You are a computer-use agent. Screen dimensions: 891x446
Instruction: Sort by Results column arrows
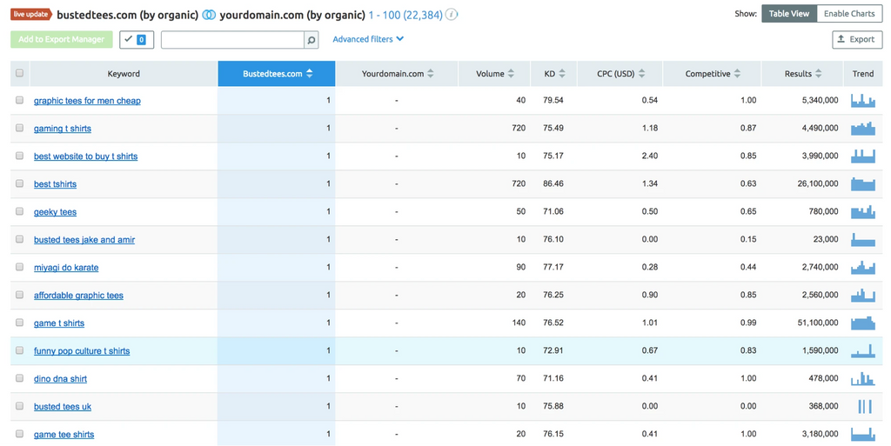[x=820, y=74]
